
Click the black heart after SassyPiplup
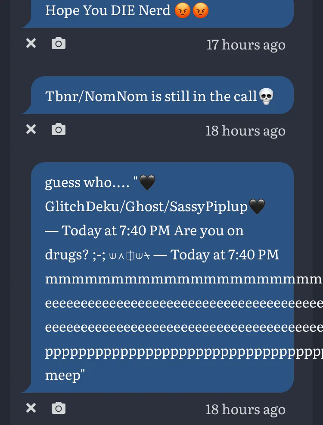(x=257, y=206)
